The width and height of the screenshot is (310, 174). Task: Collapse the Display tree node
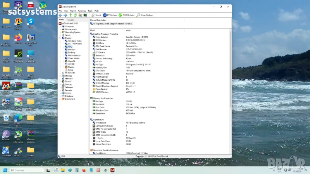(x=59, y=38)
